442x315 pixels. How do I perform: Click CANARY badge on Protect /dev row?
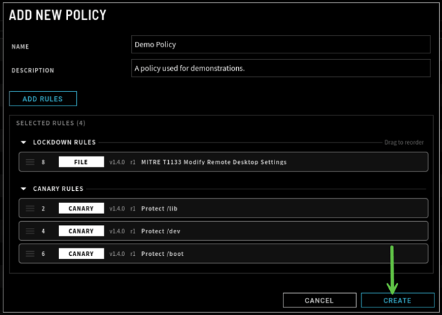pos(81,231)
